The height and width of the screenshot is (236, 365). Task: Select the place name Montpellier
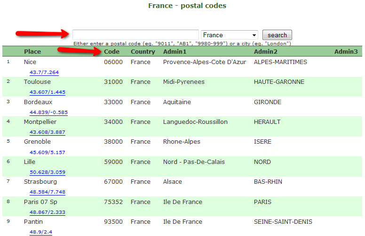point(40,122)
